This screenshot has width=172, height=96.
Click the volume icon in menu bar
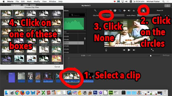pyautogui.click(x=127, y=1)
